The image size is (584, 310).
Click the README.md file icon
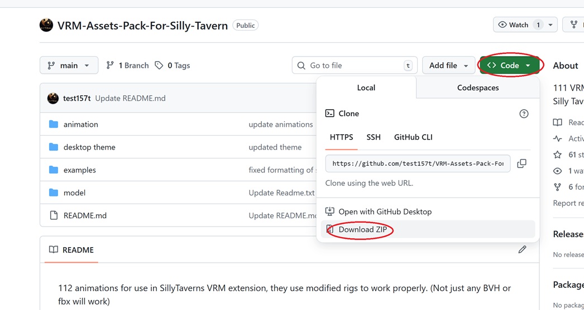pyautogui.click(x=54, y=215)
